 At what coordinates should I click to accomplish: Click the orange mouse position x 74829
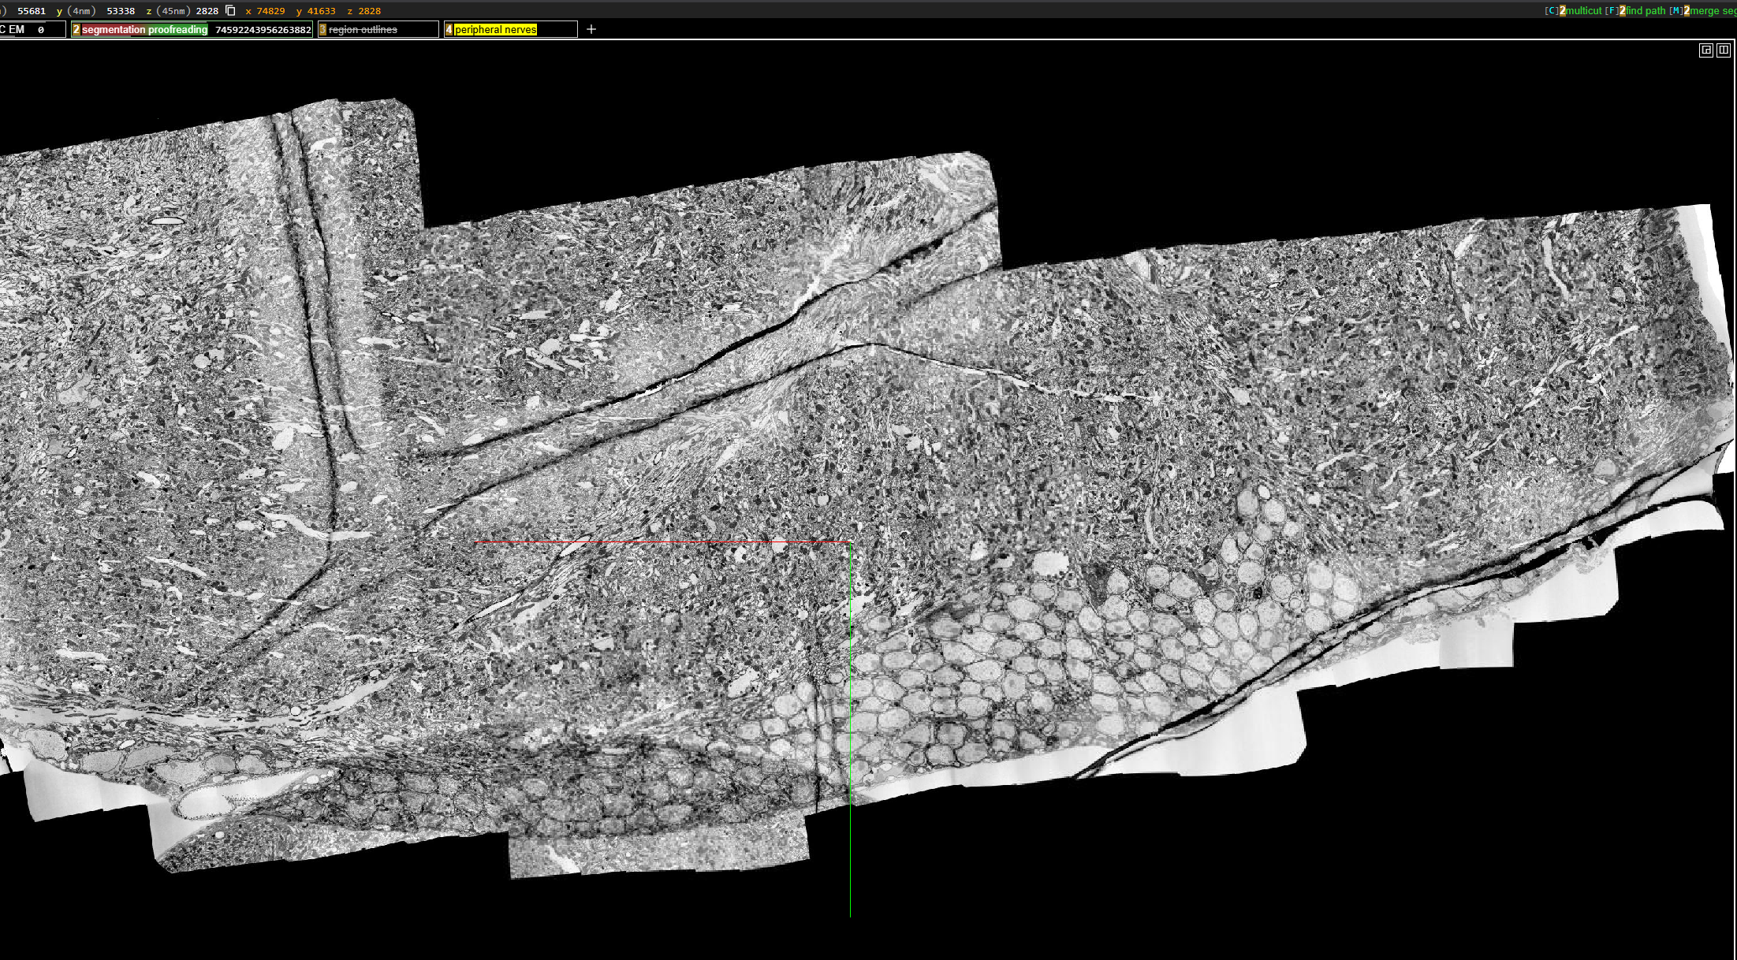(270, 10)
